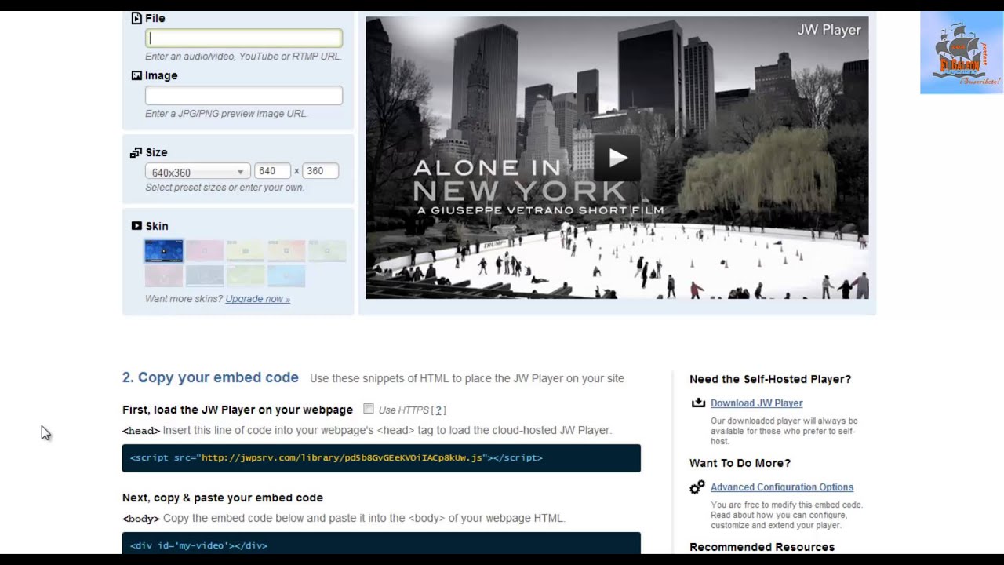This screenshot has height=565, width=1004.
Task: Select the gray skin thumbnail in bottom row
Action: click(x=205, y=275)
